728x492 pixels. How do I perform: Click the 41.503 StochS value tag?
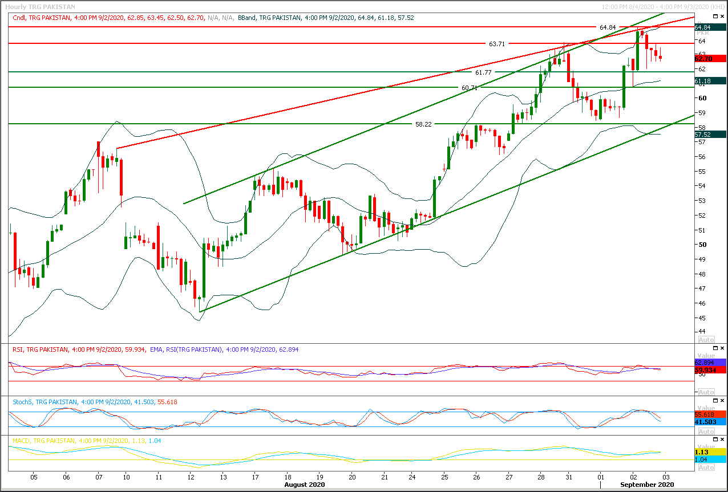710,422
